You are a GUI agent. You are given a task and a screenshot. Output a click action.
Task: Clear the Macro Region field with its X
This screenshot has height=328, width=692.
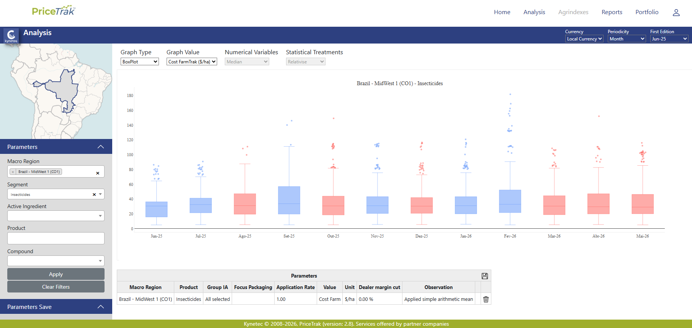click(x=98, y=173)
